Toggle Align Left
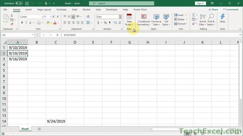Viewport: 243px width, 136px height. click(x=65, y=23)
